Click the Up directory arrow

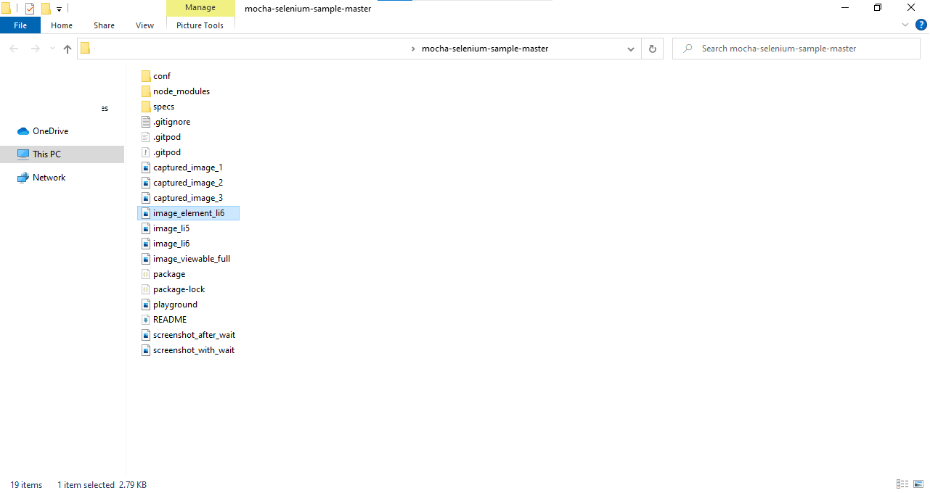(68, 49)
